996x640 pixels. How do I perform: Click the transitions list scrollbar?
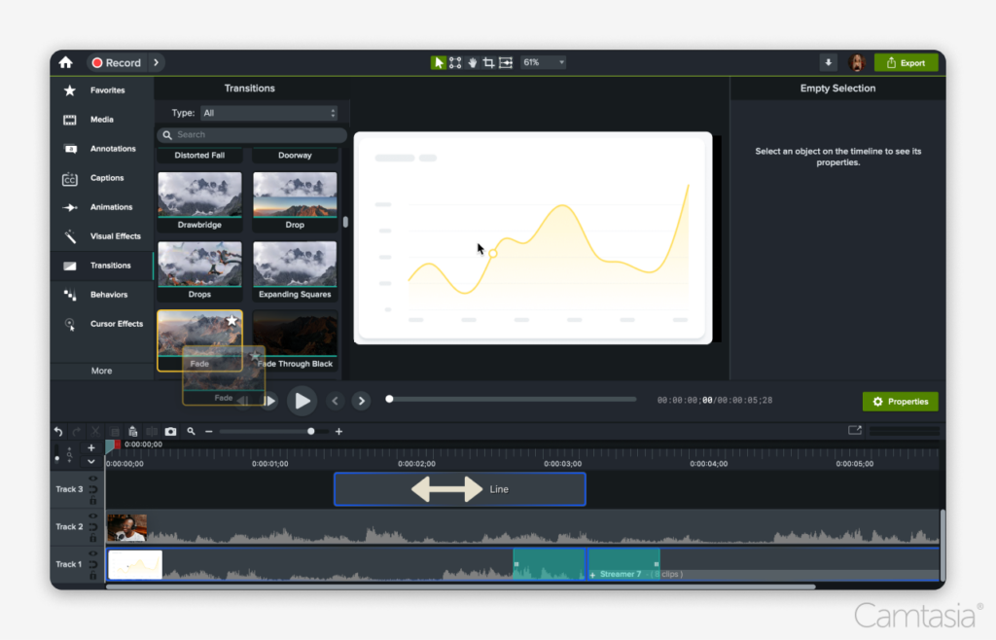click(x=345, y=222)
